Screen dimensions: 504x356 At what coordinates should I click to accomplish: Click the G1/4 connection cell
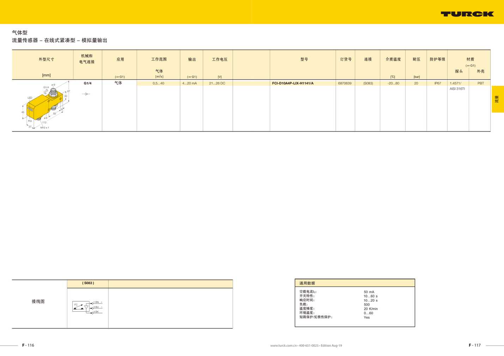pos(87,83)
